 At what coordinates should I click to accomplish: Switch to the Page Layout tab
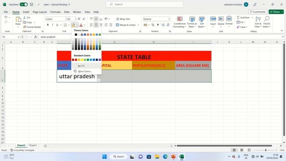(x=40, y=12)
